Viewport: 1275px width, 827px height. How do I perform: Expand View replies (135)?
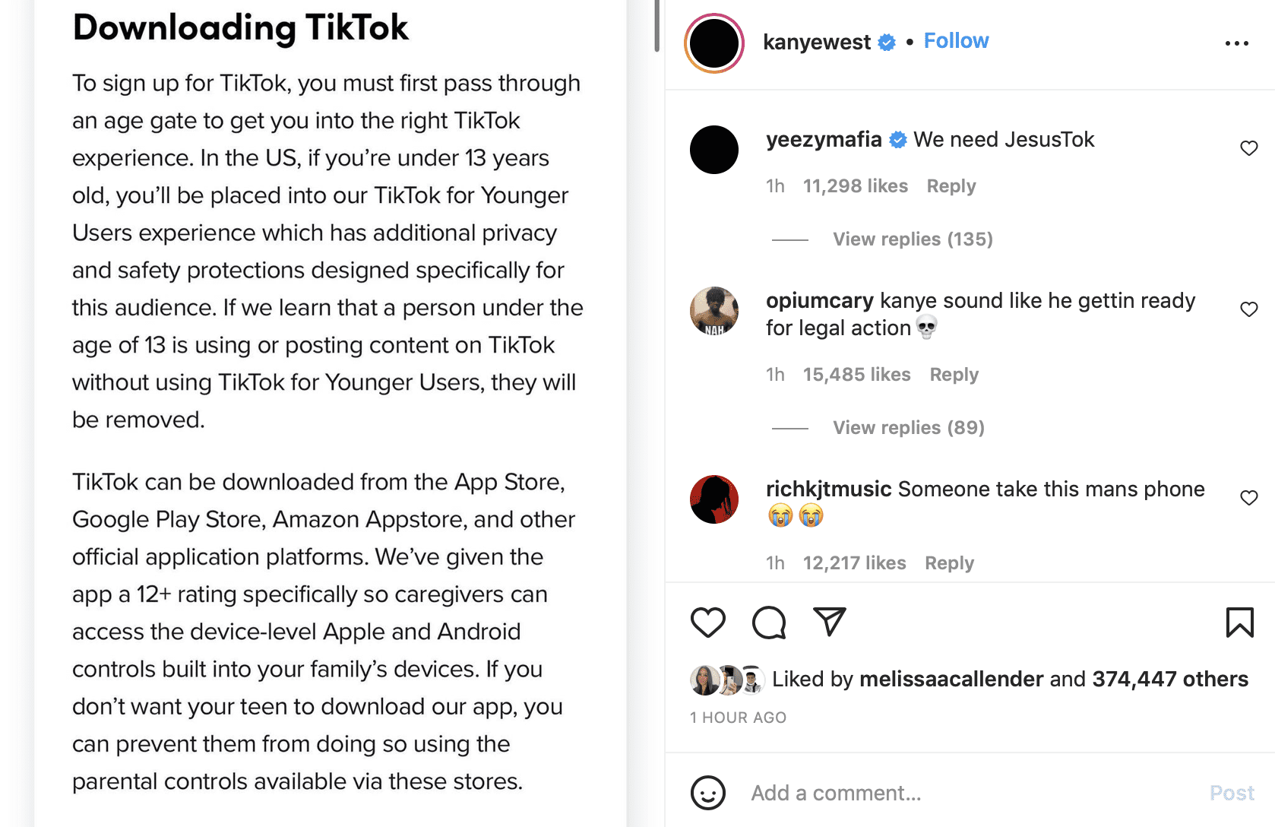[912, 239]
